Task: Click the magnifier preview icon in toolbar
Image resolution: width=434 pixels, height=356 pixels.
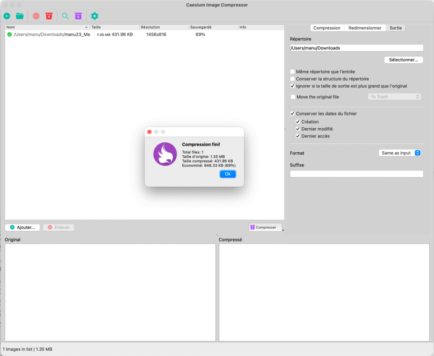Action: tap(65, 16)
